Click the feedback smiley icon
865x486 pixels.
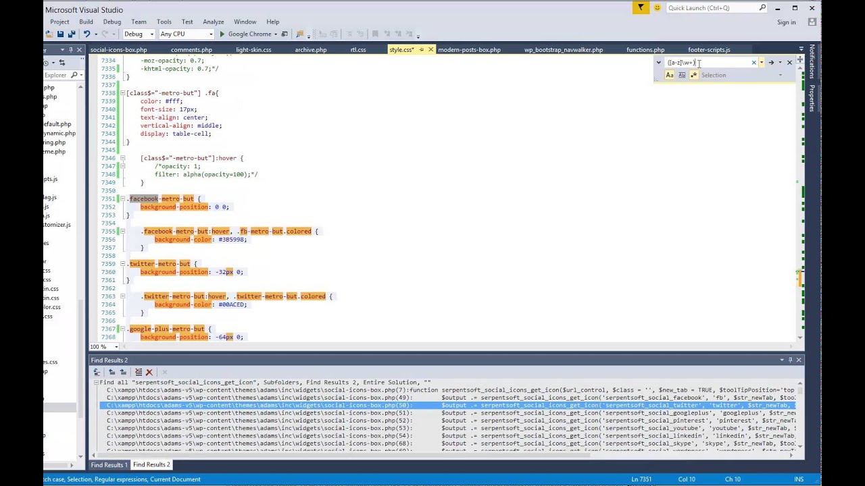(x=657, y=8)
